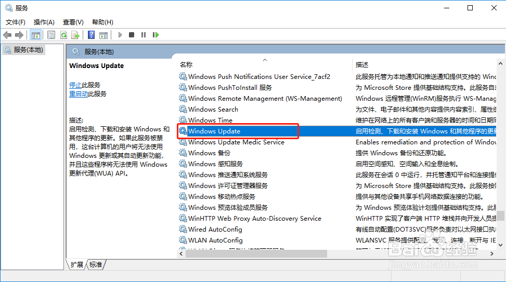Select the highlighted Windows Update service

[214, 131]
